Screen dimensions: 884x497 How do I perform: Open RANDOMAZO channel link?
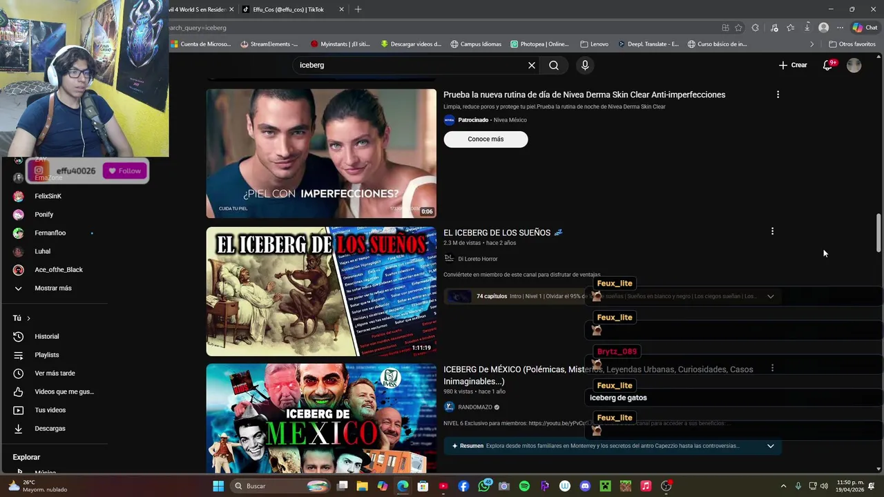[x=475, y=407]
